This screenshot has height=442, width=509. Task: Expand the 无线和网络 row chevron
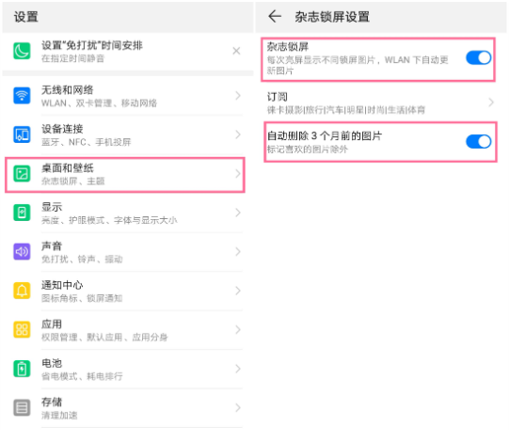[238, 96]
